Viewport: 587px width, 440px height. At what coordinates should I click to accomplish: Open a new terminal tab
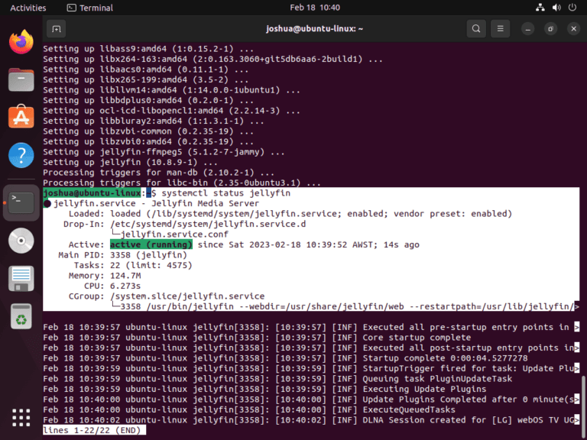(56, 29)
